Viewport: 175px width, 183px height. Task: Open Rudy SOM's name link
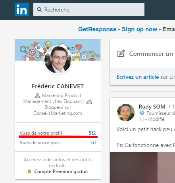[152, 107]
